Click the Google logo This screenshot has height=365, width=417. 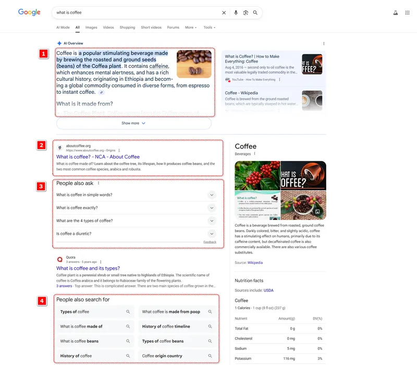pos(29,12)
